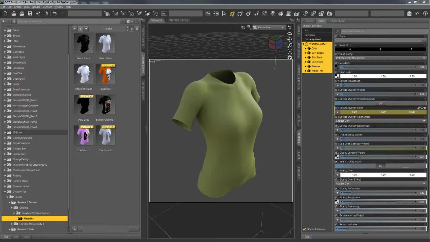This screenshot has height=242, width=430.
Task: Select Olive Drab material thumbnail
Action: (83, 105)
